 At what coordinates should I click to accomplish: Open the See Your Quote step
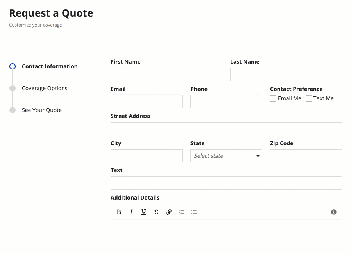[42, 110]
